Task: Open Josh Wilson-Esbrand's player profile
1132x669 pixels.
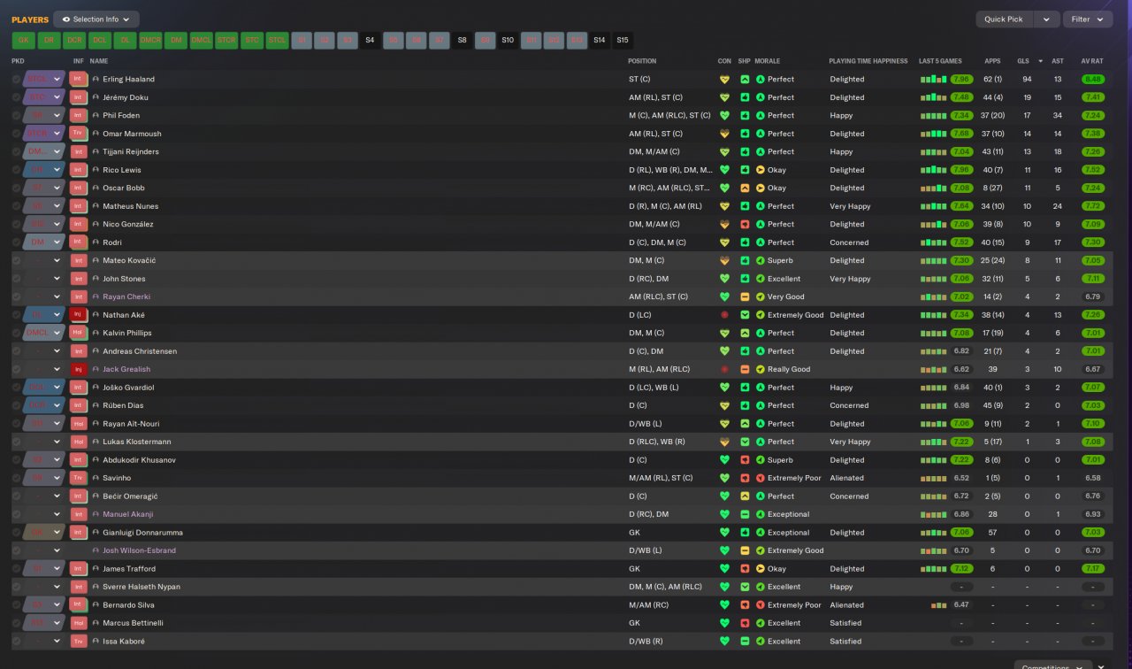Action: [x=139, y=550]
